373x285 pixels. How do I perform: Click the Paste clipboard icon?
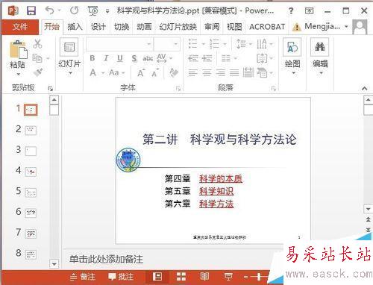point(18,49)
